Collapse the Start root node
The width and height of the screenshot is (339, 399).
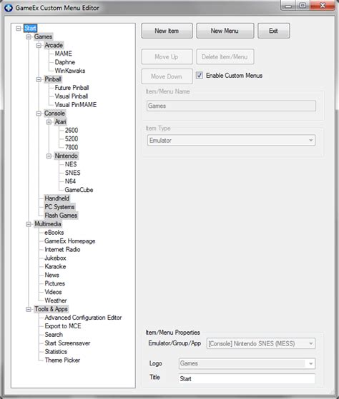pos(19,28)
